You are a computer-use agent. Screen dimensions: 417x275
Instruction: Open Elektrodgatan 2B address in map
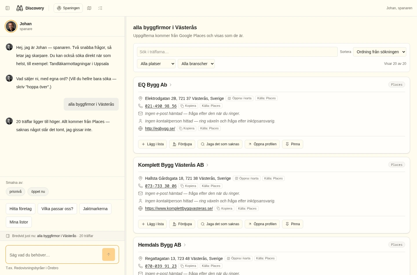tap(239, 98)
